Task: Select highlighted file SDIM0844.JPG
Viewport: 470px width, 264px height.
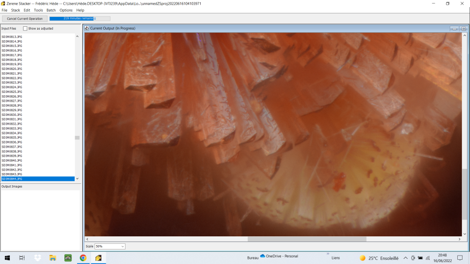Action: [x=38, y=179]
